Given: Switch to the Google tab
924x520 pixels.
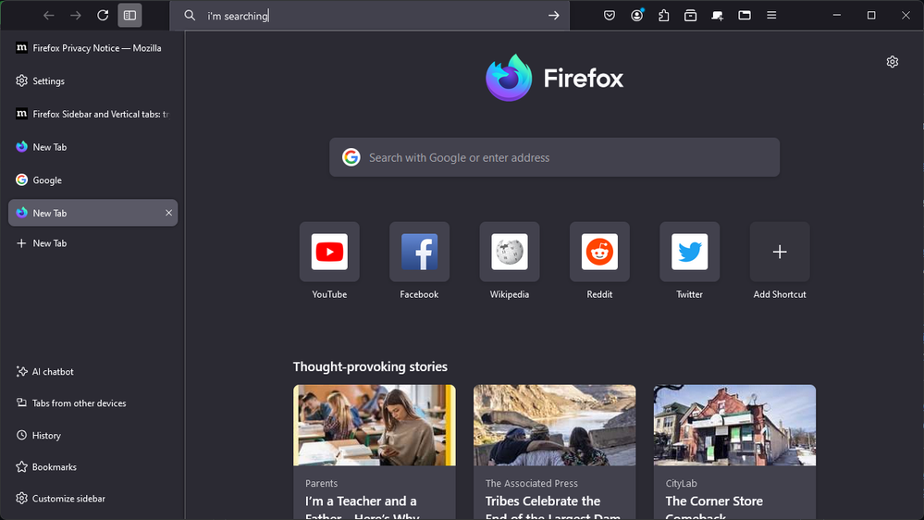Looking at the screenshot, I should [x=93, y=180].
